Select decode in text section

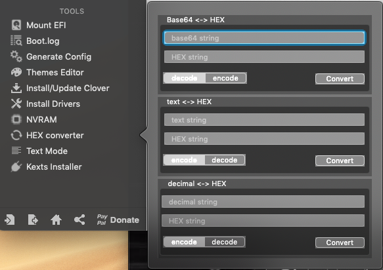tap(225, 160)
